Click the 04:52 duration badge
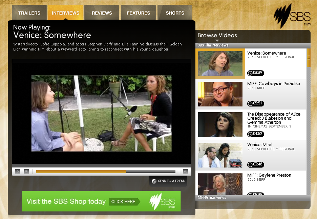The image size is (317, 219). click(256, 134)
